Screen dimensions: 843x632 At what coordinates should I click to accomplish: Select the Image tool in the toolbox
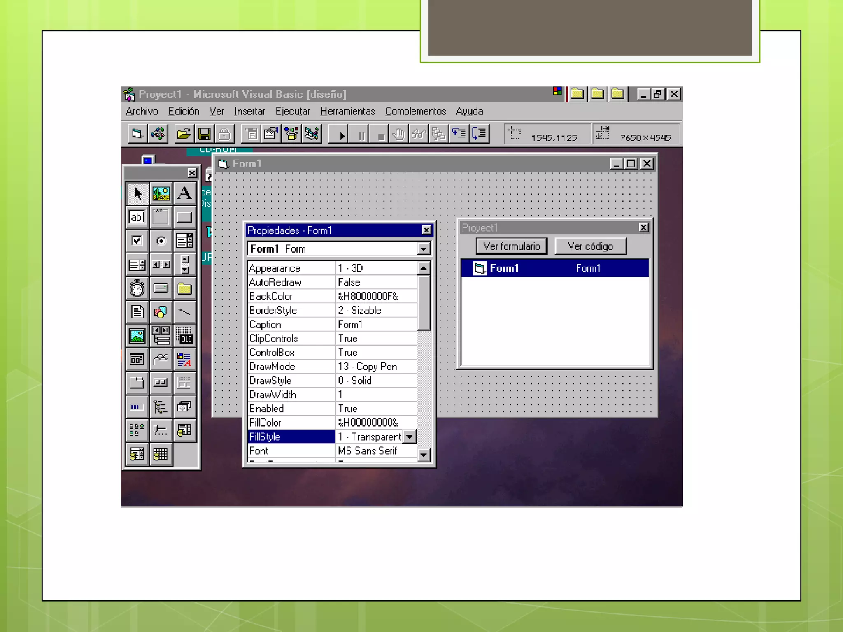tap(137, 336)
